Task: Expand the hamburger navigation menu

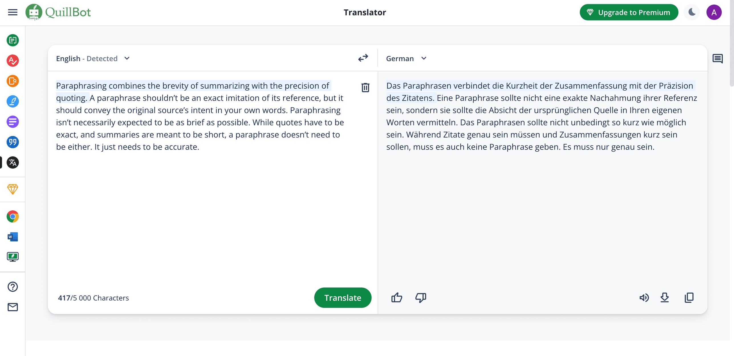Action: click(x=12, y=12)
